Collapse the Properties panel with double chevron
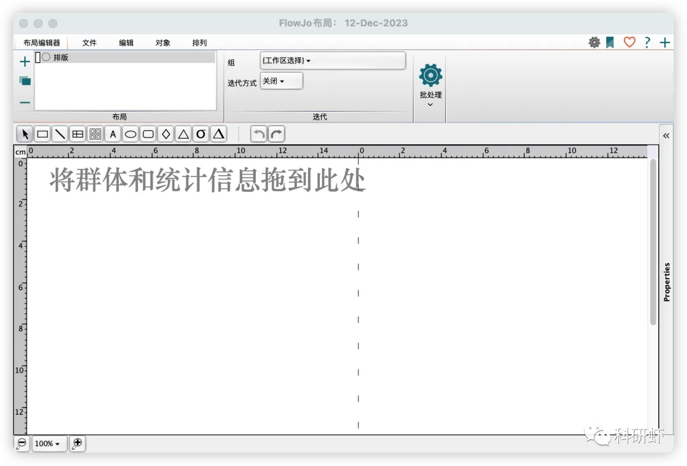Image resolution: width=687 pixels, height=466 pixels. (x=666, y=136)
